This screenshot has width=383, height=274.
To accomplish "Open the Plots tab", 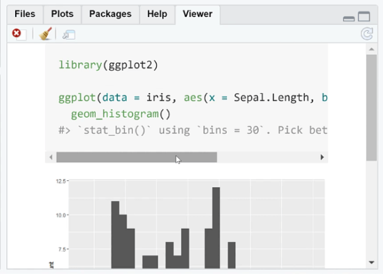I will coord(62,14).
